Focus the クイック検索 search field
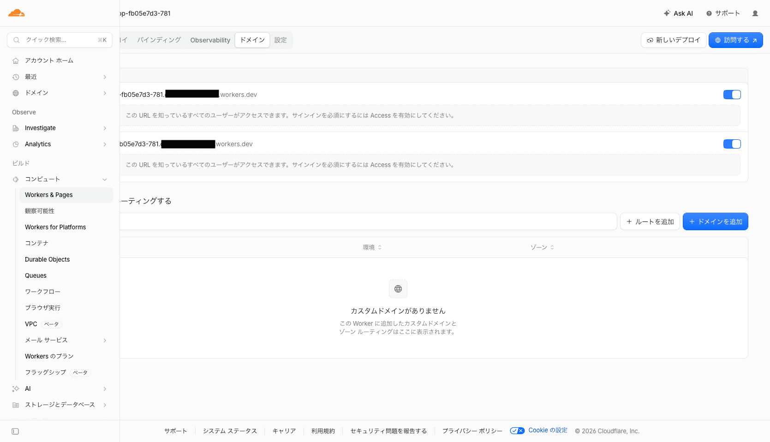Image resolution: width=770 pixels, height=442 pixels. pos(60,40)
